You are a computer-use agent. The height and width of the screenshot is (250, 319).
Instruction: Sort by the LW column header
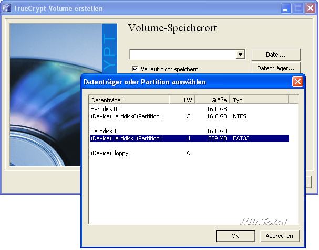pyautogui.click(x=182, y=100)
